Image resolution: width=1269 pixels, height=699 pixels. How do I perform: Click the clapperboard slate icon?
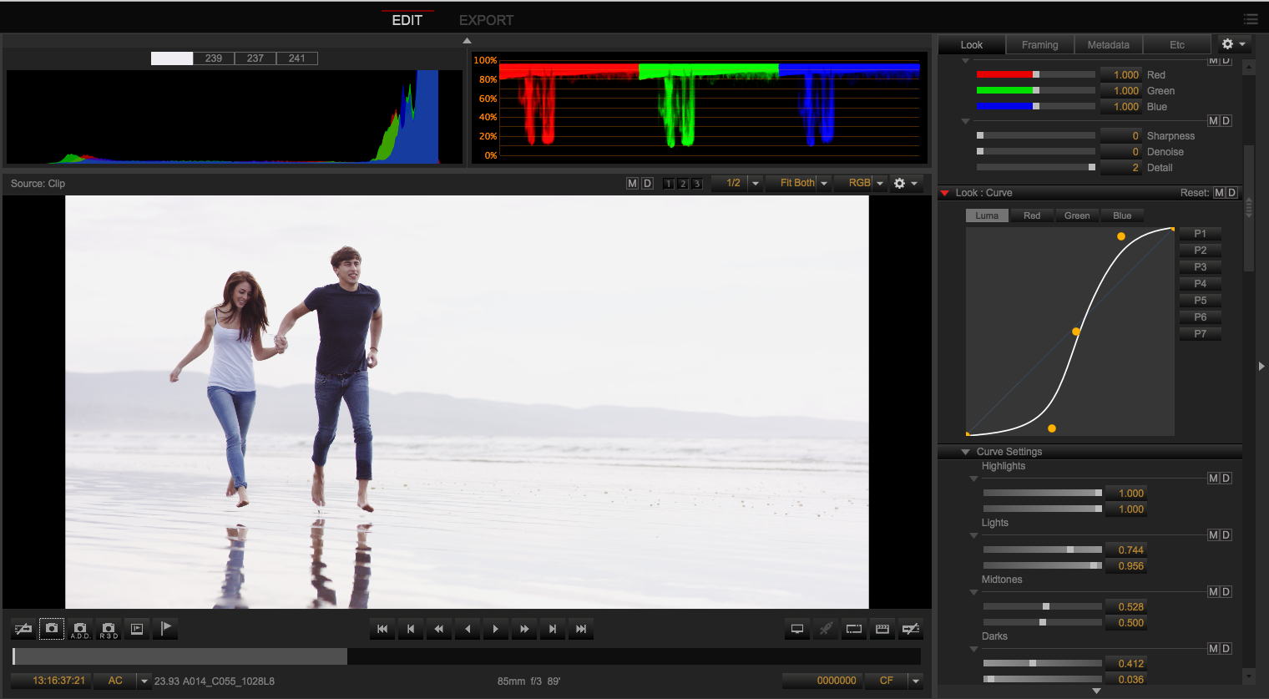[882, 629]
